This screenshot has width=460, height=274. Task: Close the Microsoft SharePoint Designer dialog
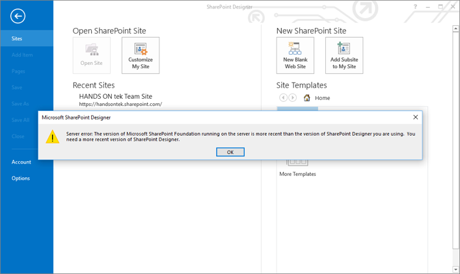(415, 117)
